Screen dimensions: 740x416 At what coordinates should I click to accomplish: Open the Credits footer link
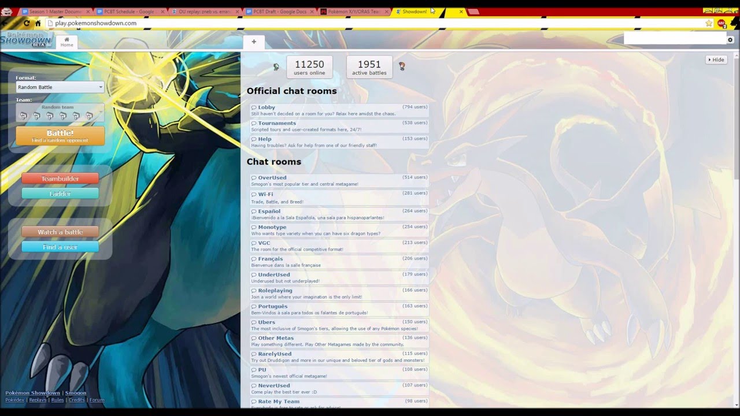[x=76, y=400]
